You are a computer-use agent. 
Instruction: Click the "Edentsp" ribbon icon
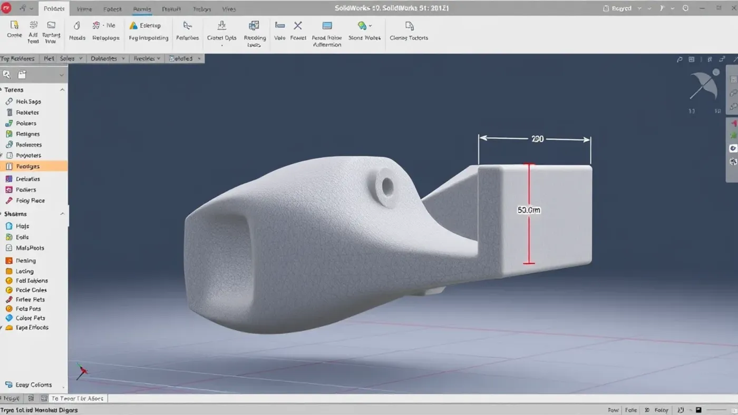point(134,25)
